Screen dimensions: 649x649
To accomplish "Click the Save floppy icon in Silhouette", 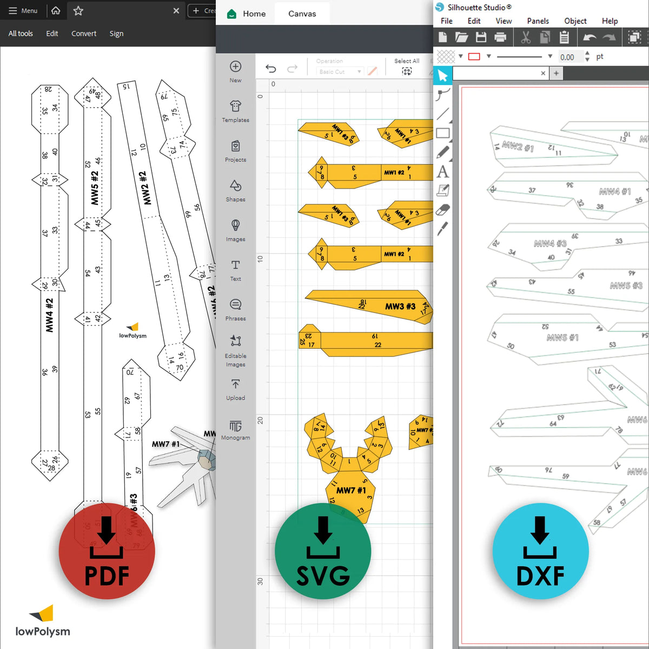I will tap(481, 37).
